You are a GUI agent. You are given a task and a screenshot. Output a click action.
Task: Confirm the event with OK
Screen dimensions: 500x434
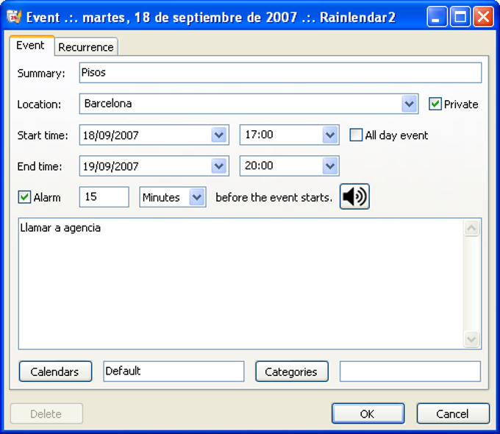pyautogui.click(x=368, y=413)
